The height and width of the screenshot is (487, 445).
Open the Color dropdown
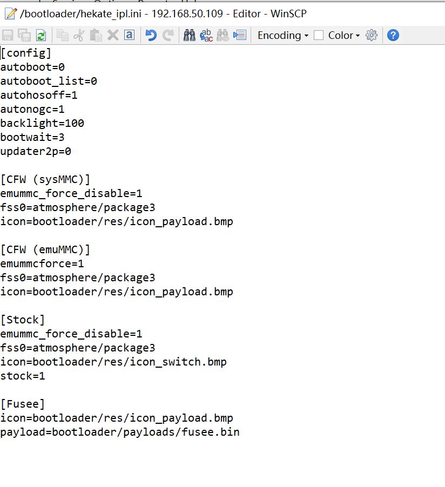click(x=344, y=36)
